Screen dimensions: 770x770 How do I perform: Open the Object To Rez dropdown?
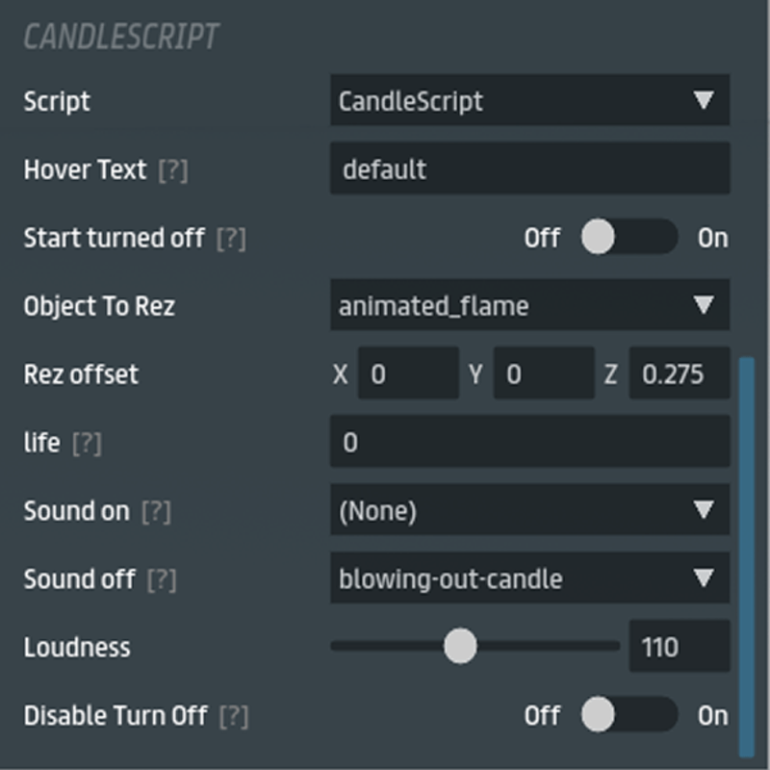(x=529, y=306)
